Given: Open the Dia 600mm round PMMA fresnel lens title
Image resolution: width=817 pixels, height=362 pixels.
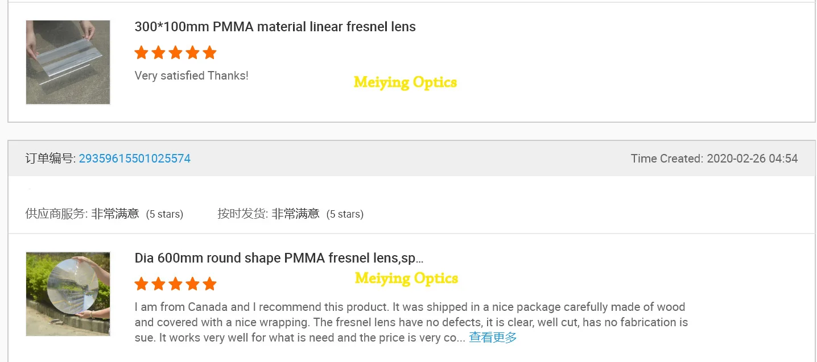Looking at the screenshot, I should (279, 258).
